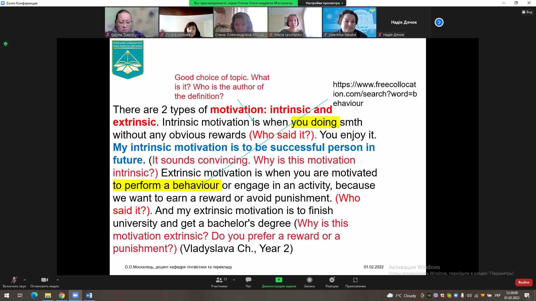This screenshot has height=301, width=536.
Task: Click the green encryption shield icon
Action: tap(6, 44)
